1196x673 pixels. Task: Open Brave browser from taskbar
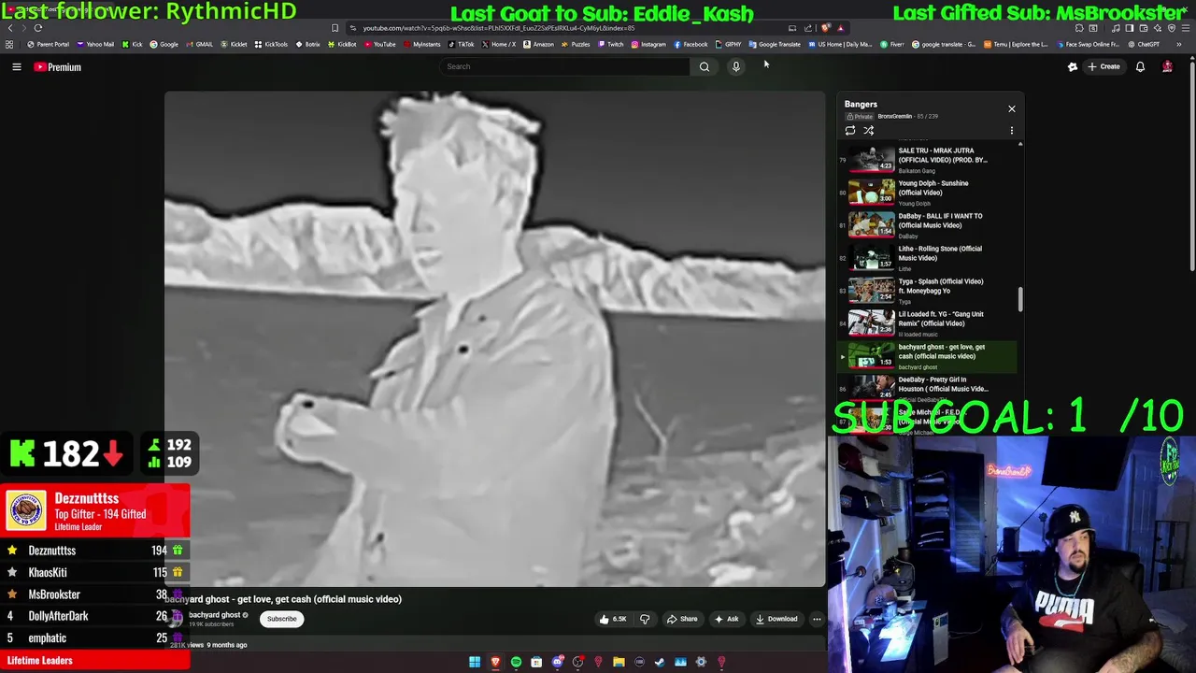(495, 662)
